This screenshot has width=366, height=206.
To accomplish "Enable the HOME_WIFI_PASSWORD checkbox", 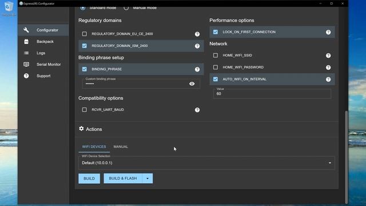I will click(x=216, y=68).
